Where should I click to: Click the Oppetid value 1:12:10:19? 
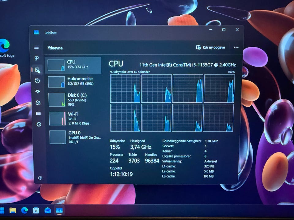[x=121, y=174]
